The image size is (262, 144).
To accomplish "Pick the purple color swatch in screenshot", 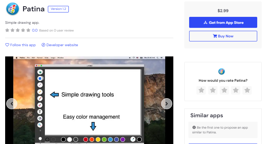I will click(x=123, y=140).
